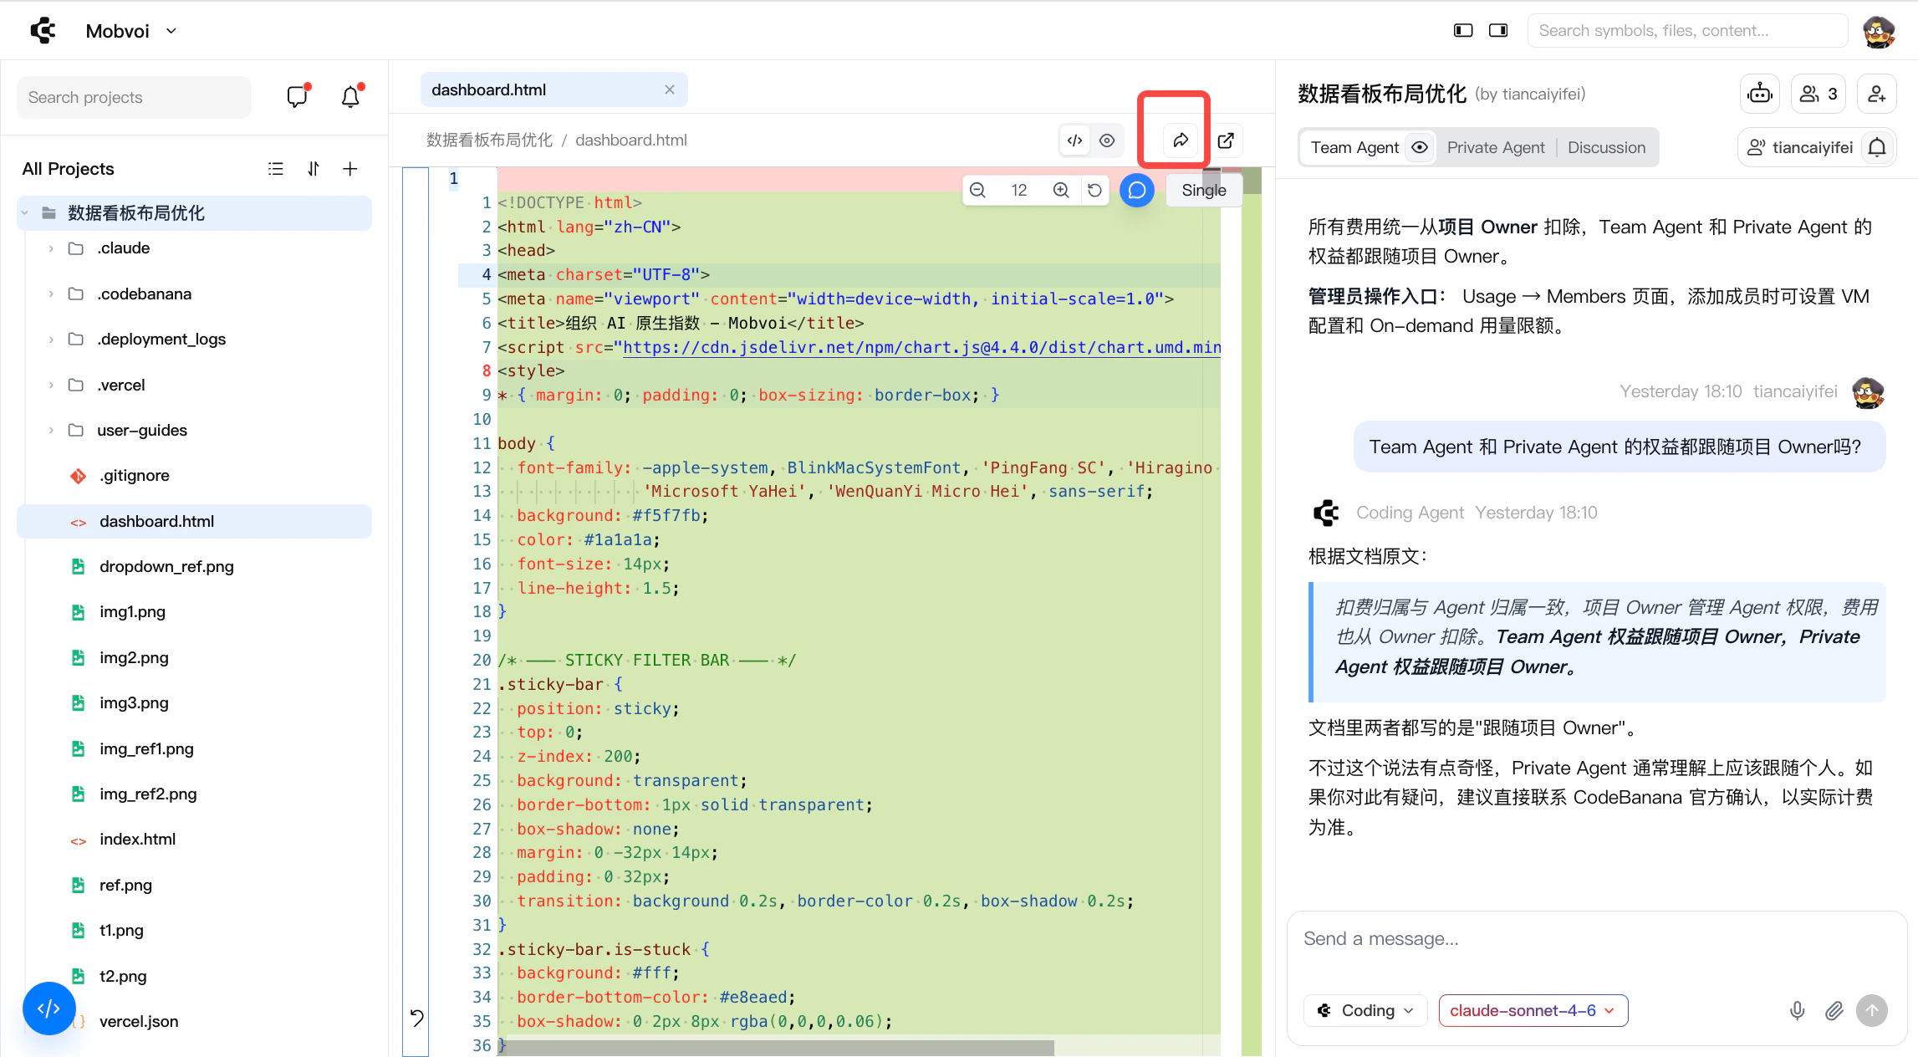Toggle file preview eye icon

pos(1107,140)
